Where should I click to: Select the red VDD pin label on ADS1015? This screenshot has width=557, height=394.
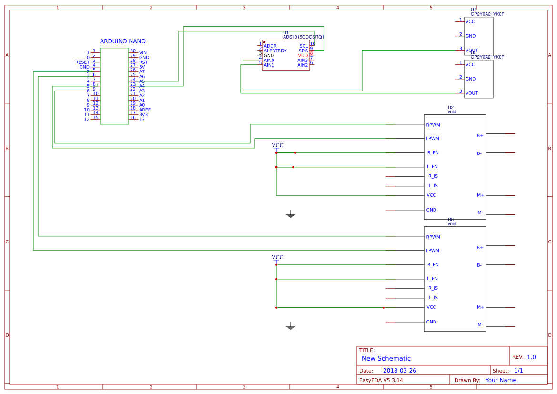(x=303, y=56)
